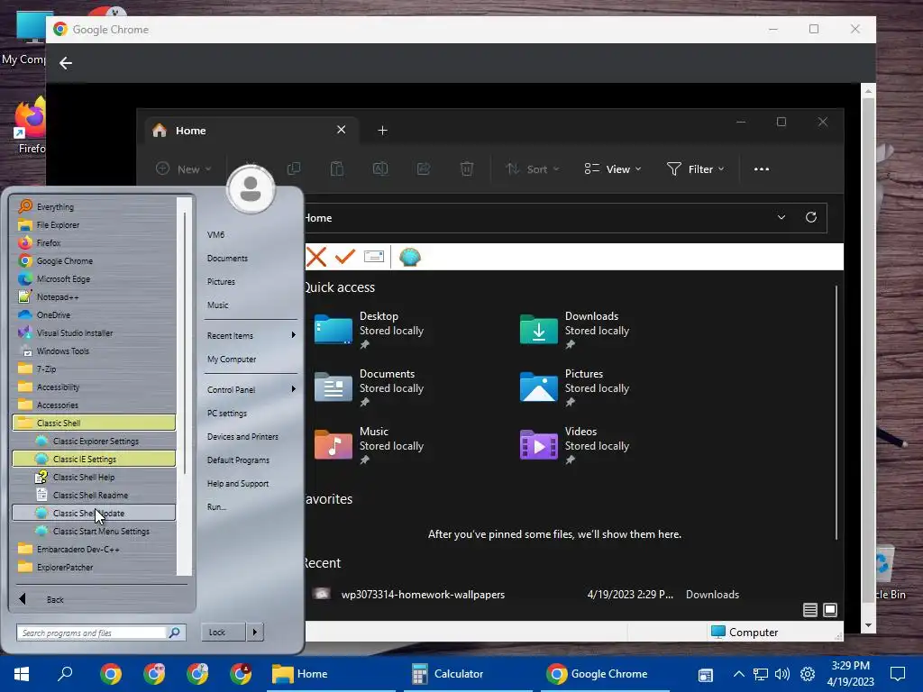Open the New dropdown in Explorer

click(x=183, y=168)
